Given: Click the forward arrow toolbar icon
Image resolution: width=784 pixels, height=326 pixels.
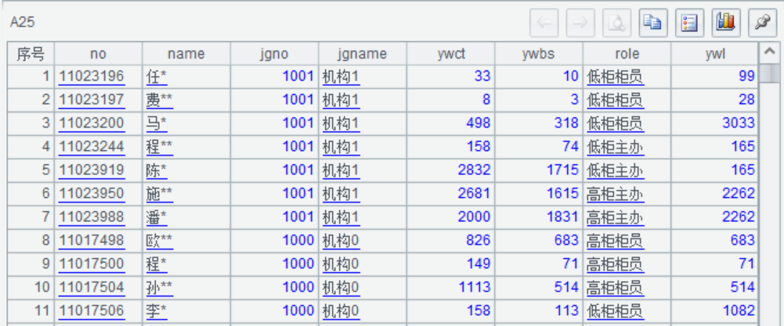Looking at the screenshot, I should (x=580, y=23).
